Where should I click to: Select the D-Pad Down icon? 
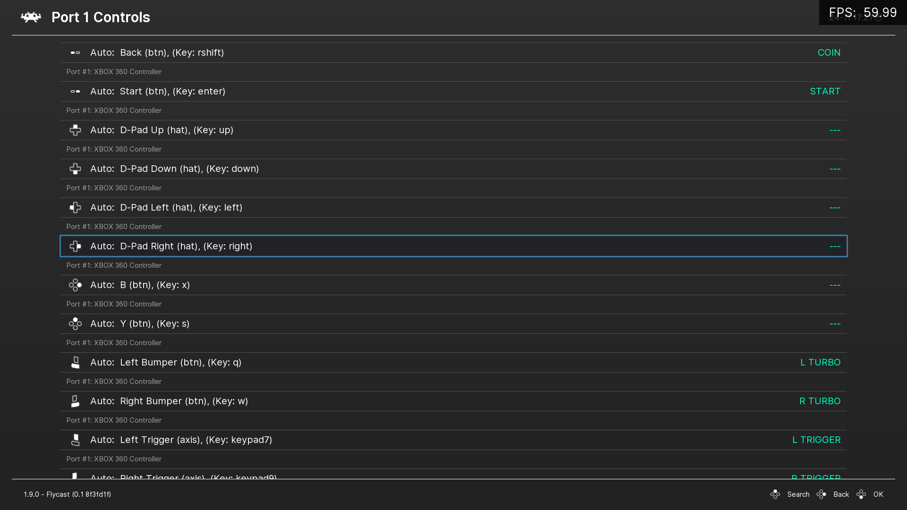click(75, 169)
